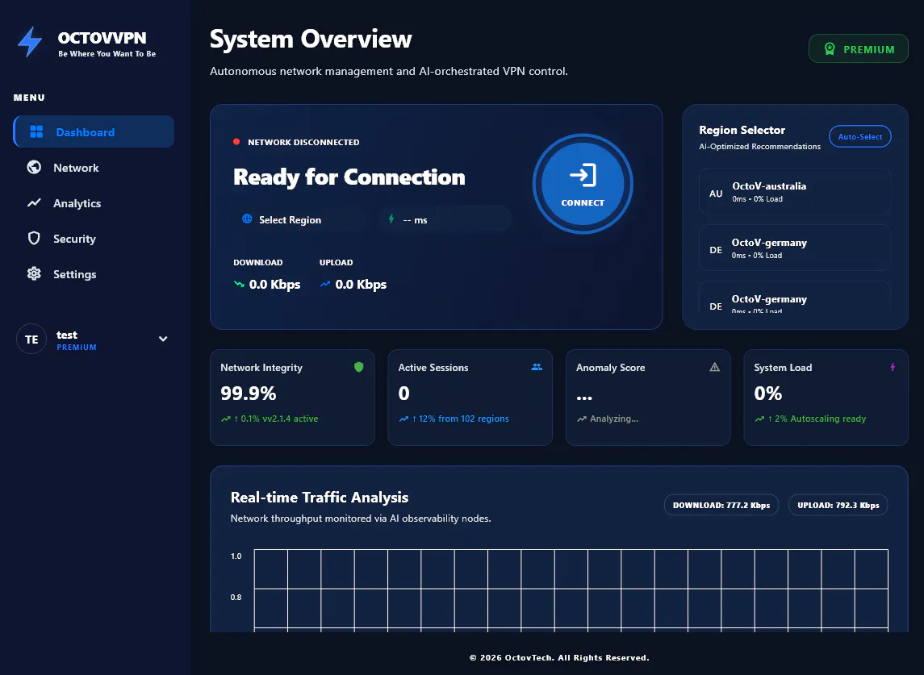Open the Select Region picker

[300, 219]
